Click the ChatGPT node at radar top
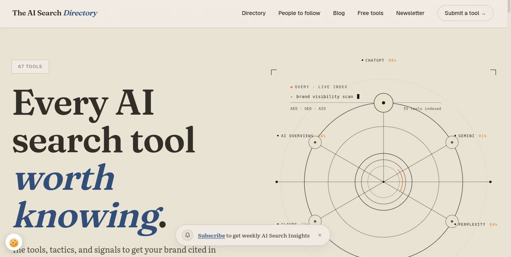 click(x=384, y=103)
